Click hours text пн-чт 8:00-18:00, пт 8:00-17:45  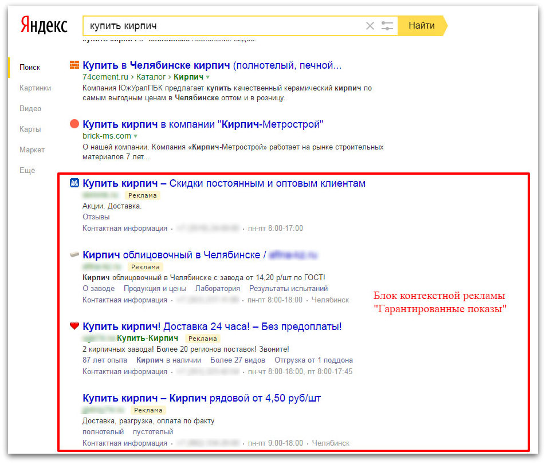click(x=300, y=371)
